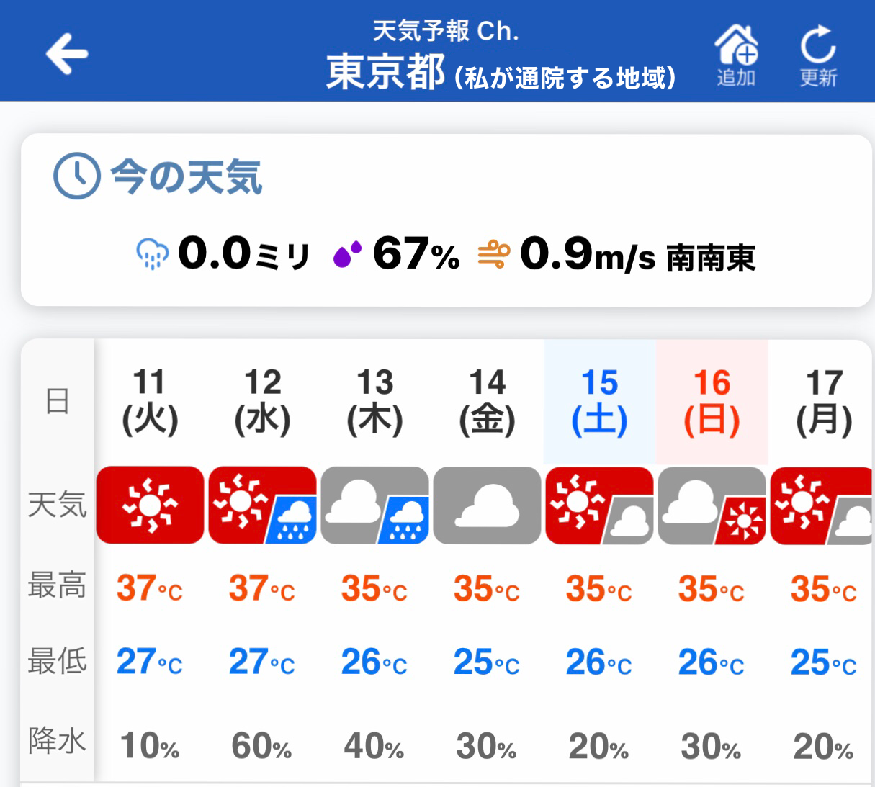Tap the back arrow icon
Image resolution: width=875 pixels, height=787 pixels.
(67, 53)
